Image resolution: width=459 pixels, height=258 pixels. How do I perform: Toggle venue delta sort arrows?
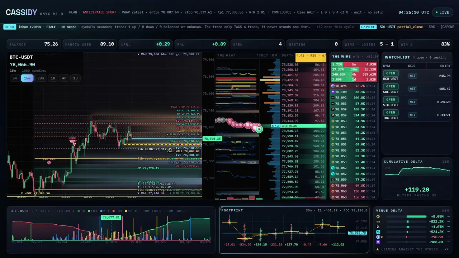point(446,249)
